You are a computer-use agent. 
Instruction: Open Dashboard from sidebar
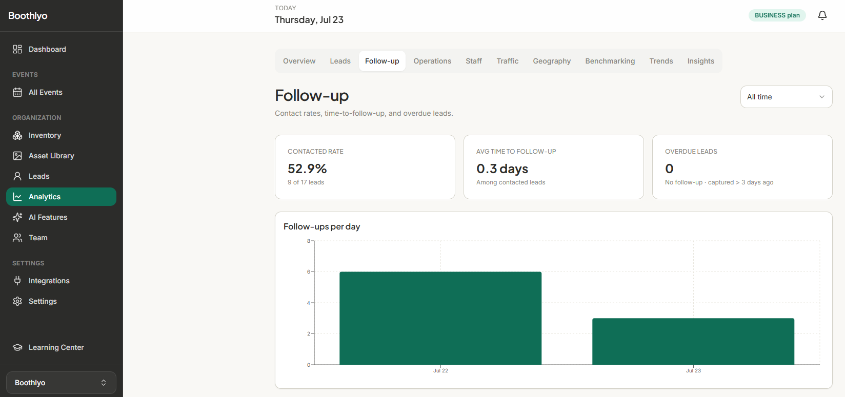click(61, 49)
